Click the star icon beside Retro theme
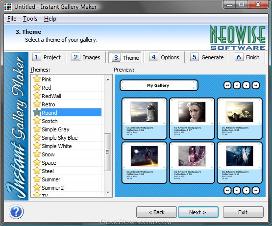Image resolution: width=272 pixels, height=226 pixels. (37, 104)
